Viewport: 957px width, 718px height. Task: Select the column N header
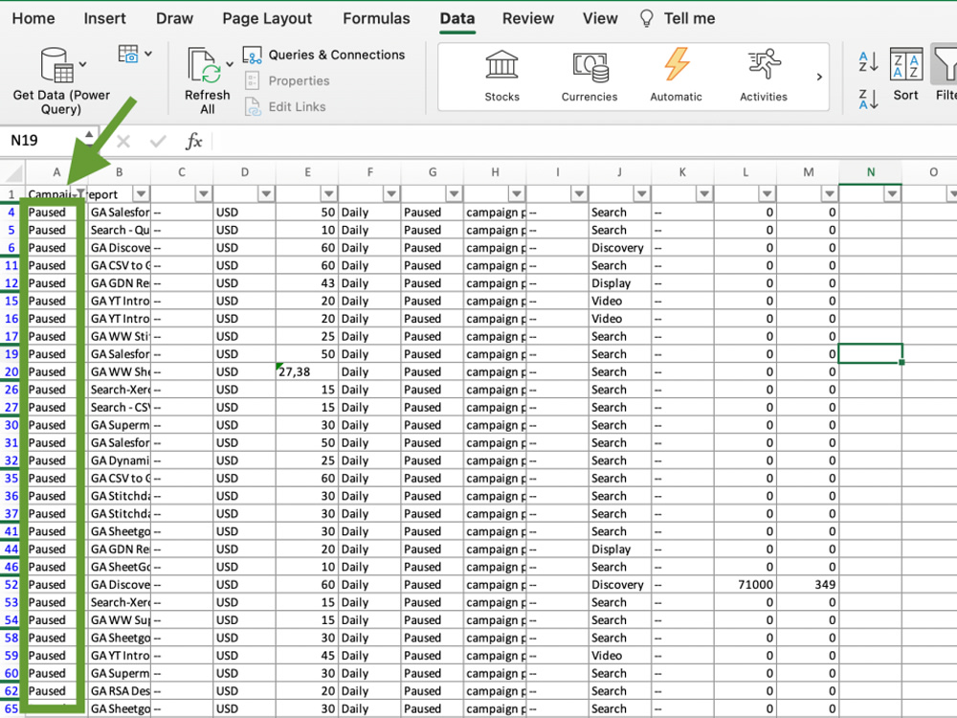pos(870,172)
